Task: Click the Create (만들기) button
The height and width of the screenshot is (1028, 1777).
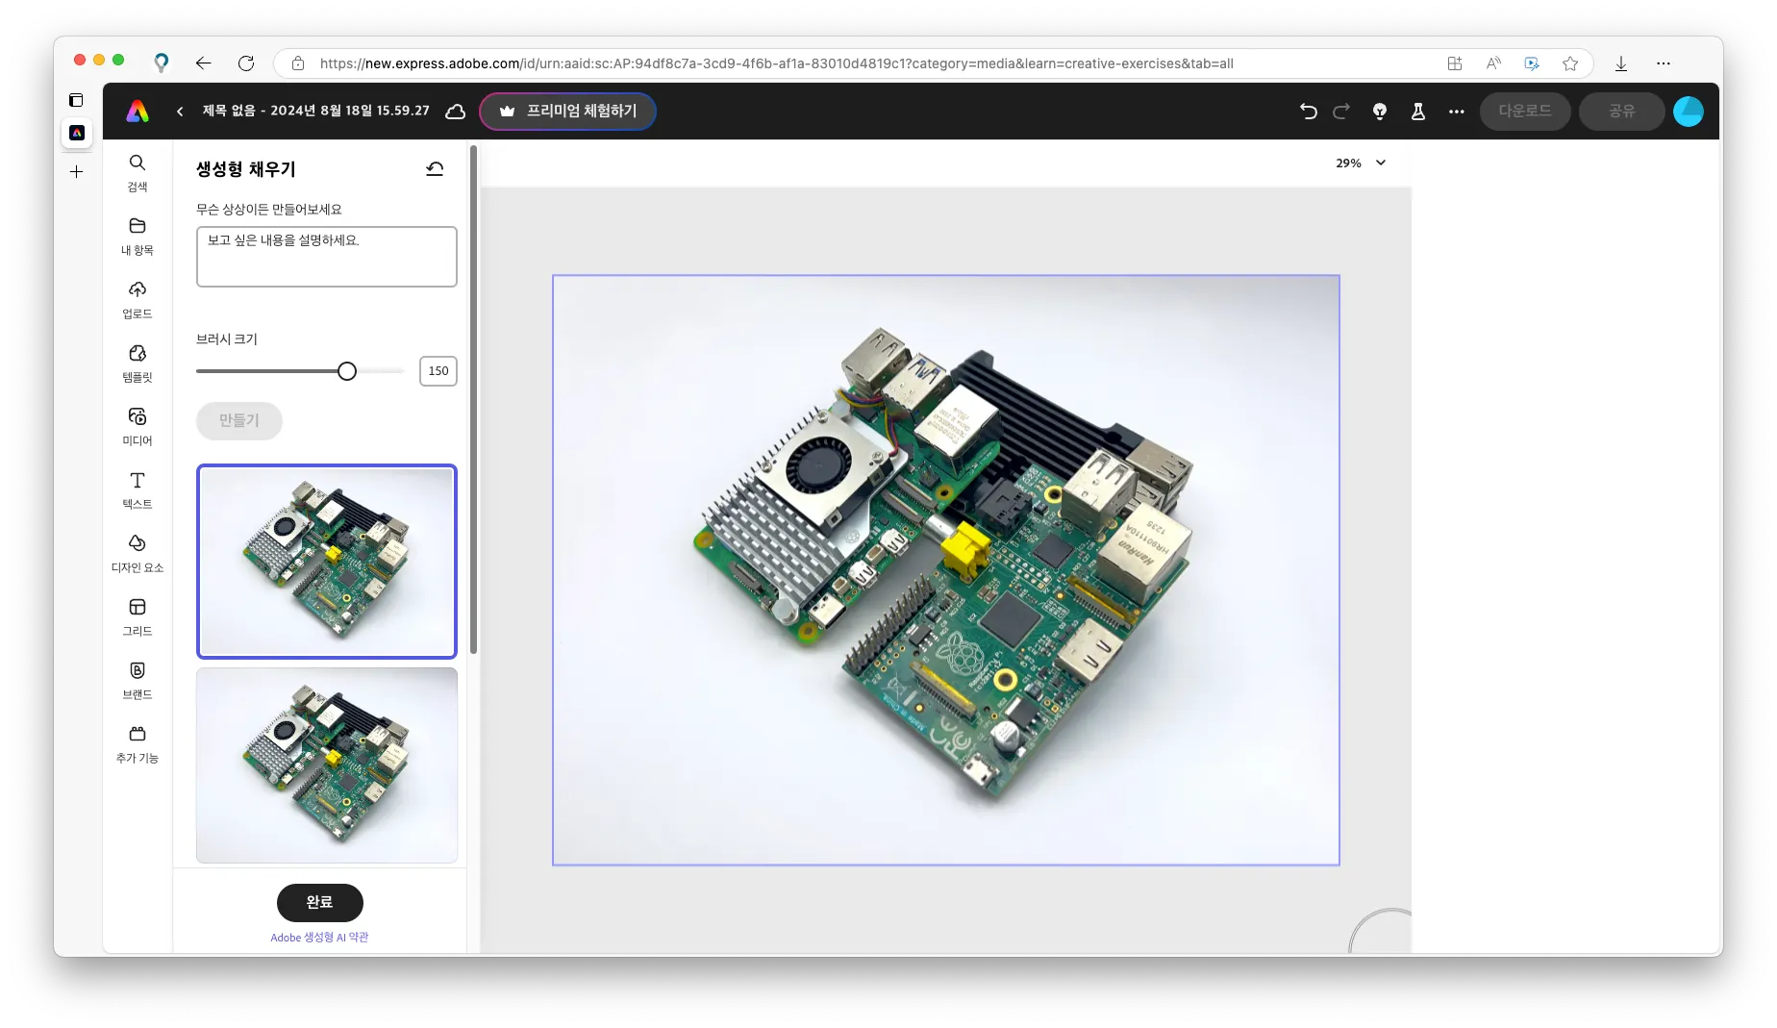Action: (239, 421)
